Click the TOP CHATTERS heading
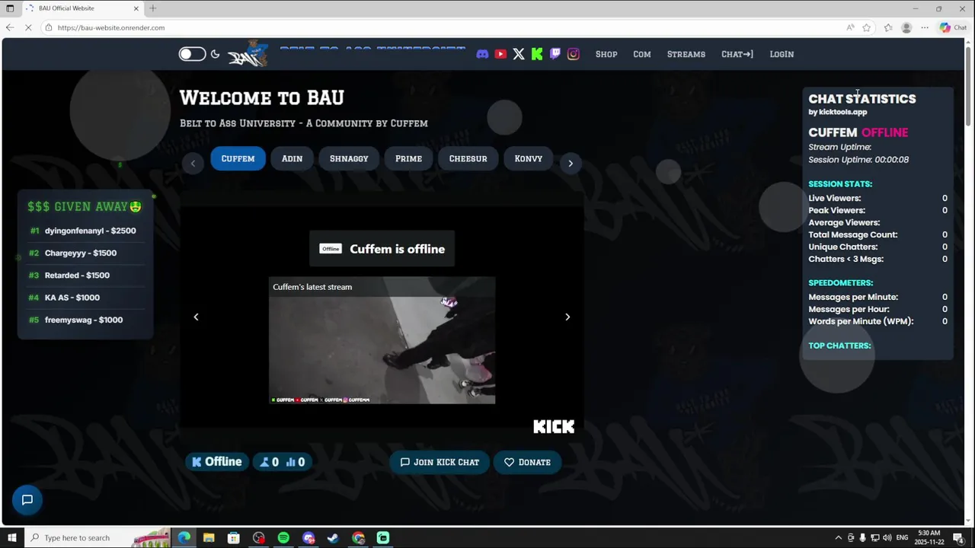975x548 pixels. tap(839, 346)
